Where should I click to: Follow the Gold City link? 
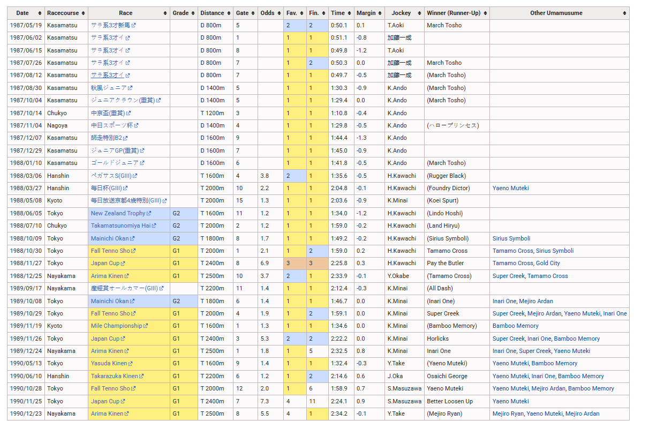tap(548, 263)
